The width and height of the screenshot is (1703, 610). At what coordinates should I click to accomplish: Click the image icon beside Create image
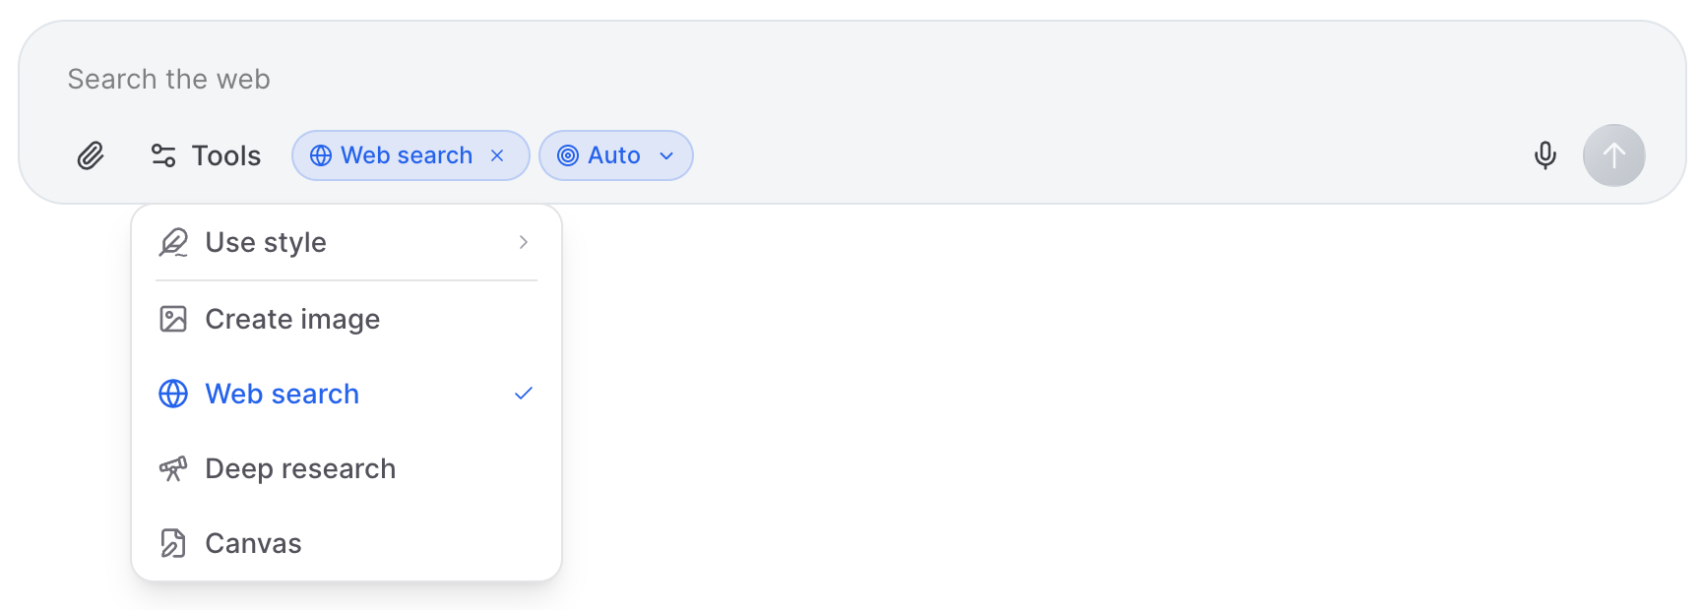pos(173,319)
